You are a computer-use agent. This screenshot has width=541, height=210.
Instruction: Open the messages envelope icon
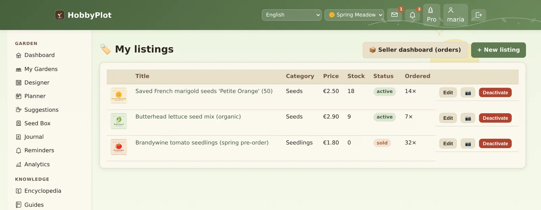click(x=394, y=15)
